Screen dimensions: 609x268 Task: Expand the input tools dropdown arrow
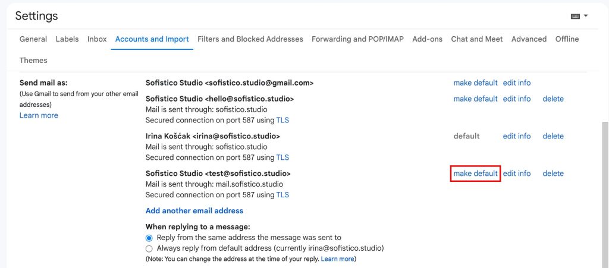point(586,16)
